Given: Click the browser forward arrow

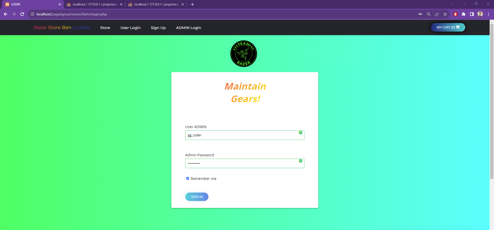Looking at the screenshot, I should click(14, 14).
